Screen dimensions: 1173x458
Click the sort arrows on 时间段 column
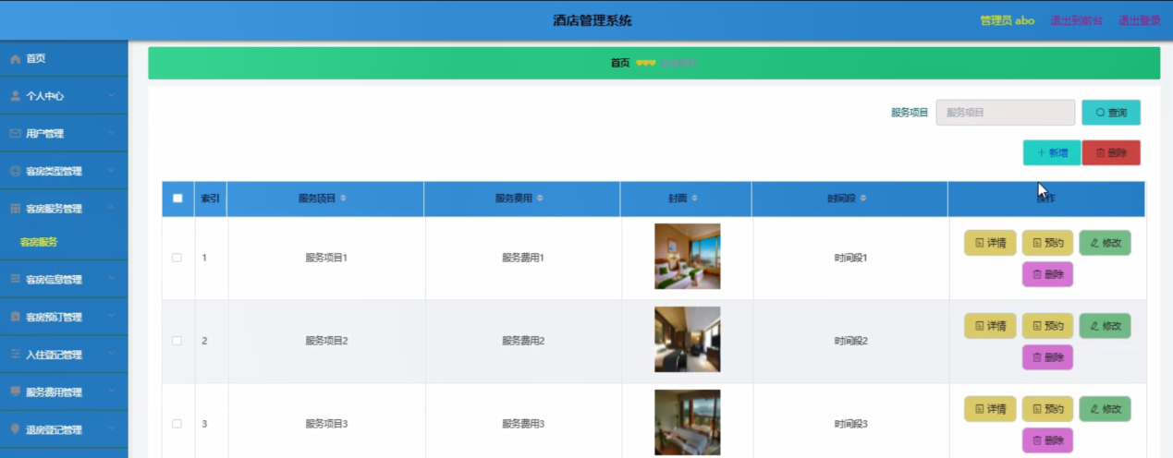click(x=863, y=199)
